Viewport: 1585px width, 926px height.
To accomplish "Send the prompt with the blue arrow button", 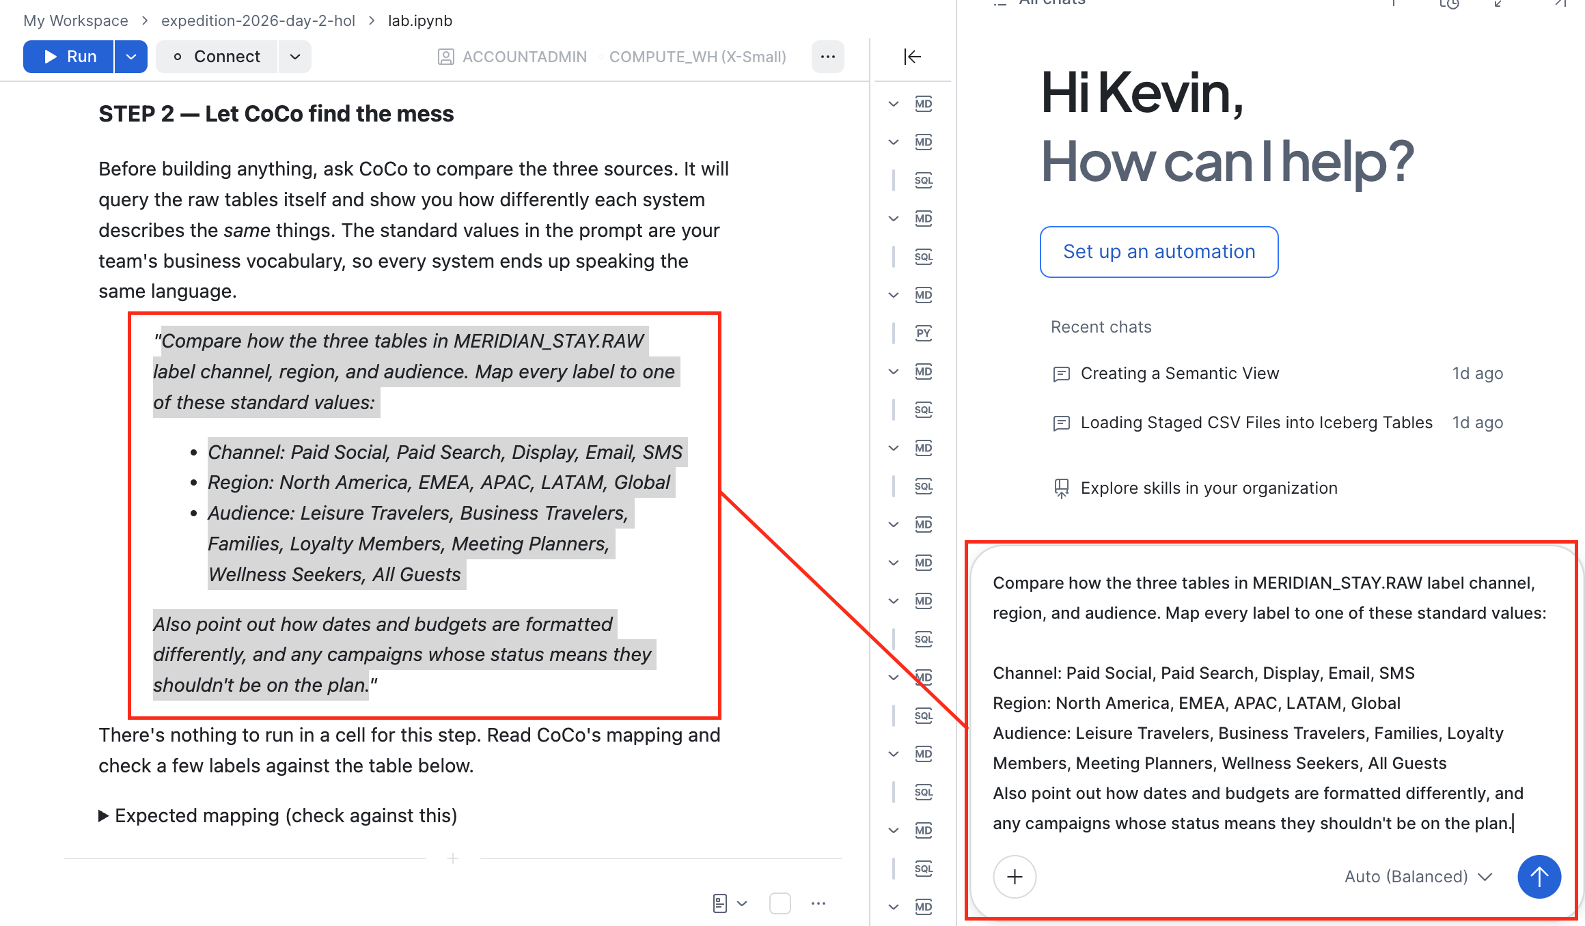I will pos(1539,877).
